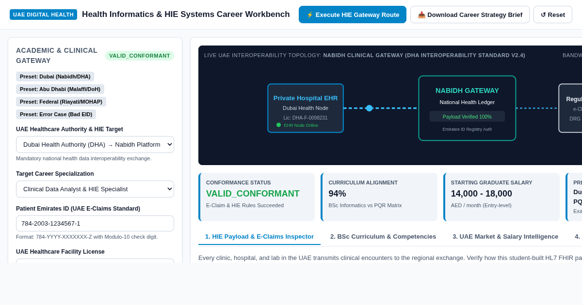
Task: Click the Health Informatics Workbench page title
Action: click(186, 15)
